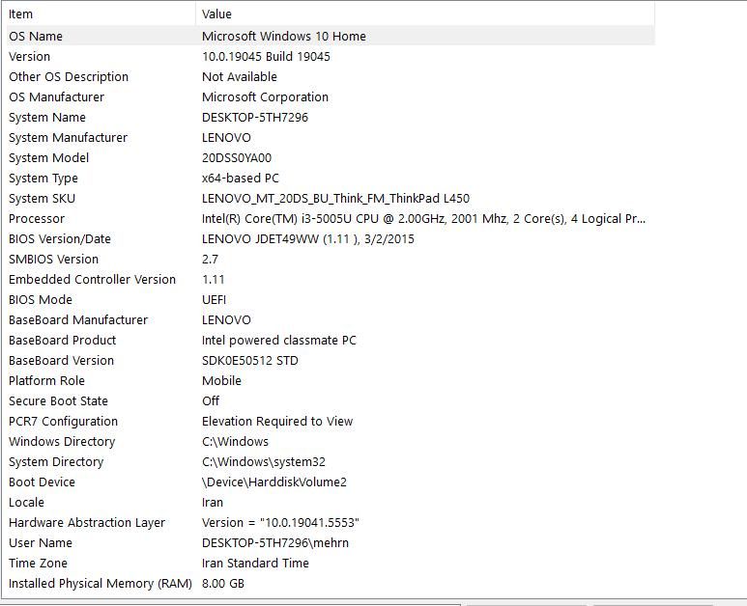Select the Processor row label

37,219
